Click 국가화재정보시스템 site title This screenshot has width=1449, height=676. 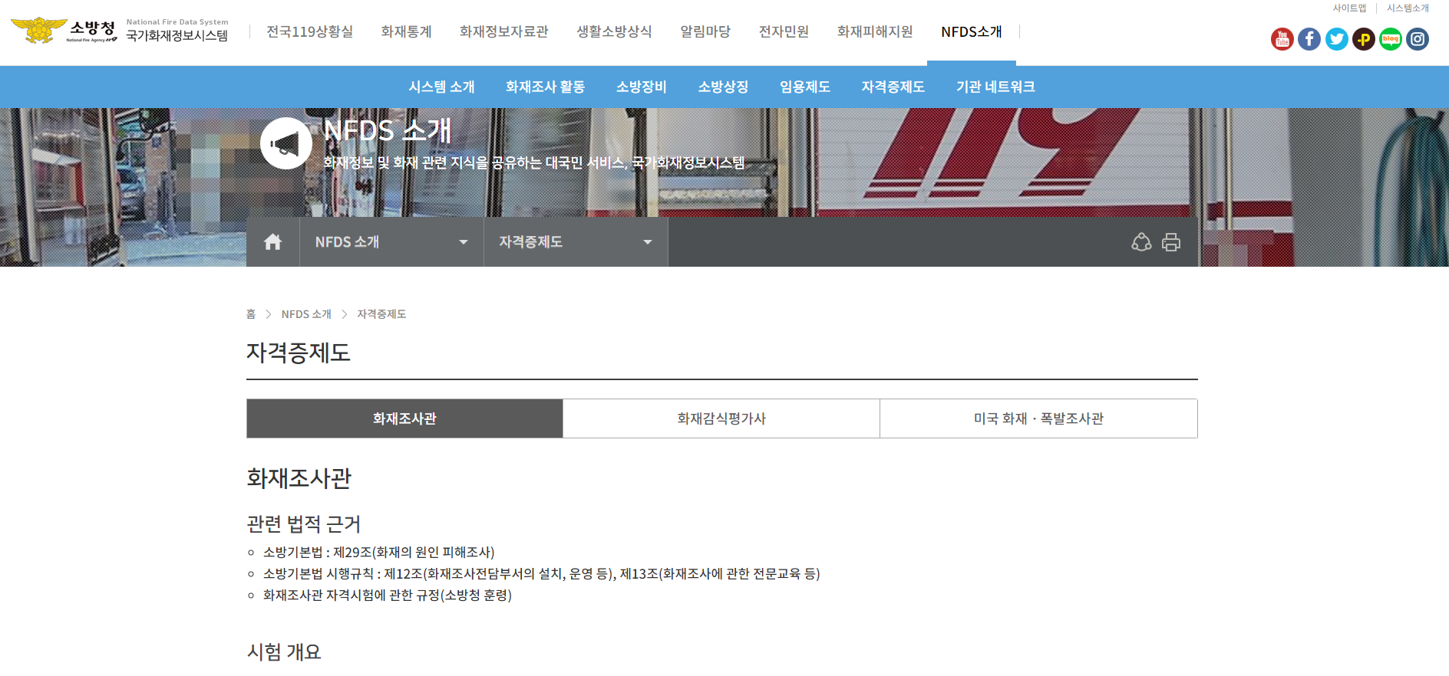tap(177, 35)
